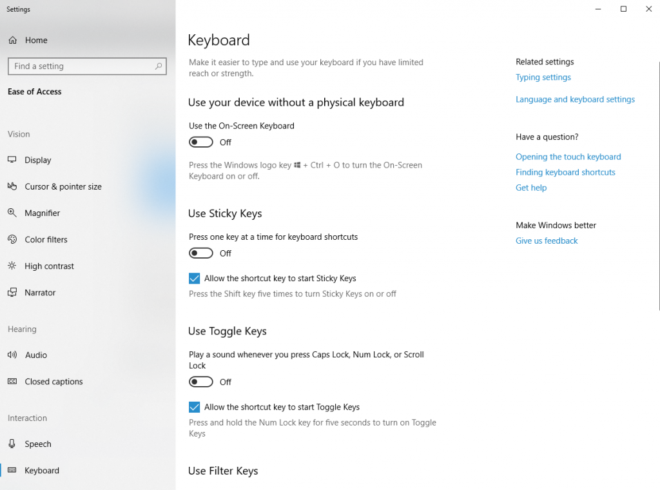The height and width of the screenshot is (490, 660).
Task: Enable the Sticky Keys toggle switch
Action: click(201, 253)
